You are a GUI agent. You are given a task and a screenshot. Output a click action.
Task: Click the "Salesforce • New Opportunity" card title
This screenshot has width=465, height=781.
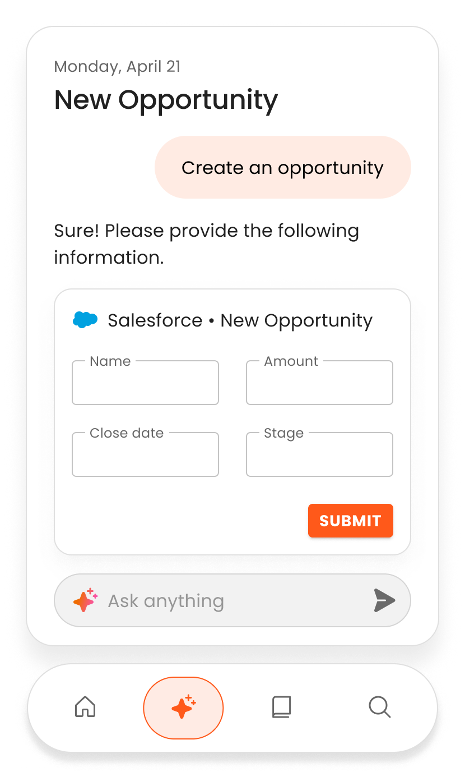[x=240, y=320]
